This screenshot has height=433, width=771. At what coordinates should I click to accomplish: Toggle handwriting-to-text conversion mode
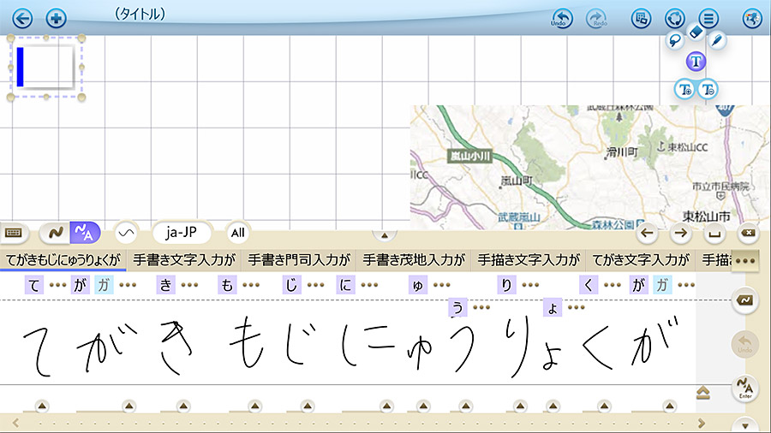[x=85, y=232]
